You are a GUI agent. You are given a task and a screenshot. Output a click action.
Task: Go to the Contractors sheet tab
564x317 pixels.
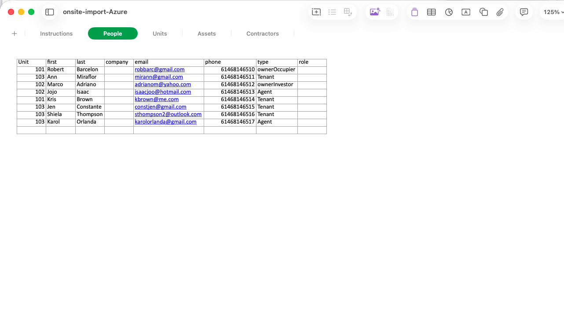[263, 33]
